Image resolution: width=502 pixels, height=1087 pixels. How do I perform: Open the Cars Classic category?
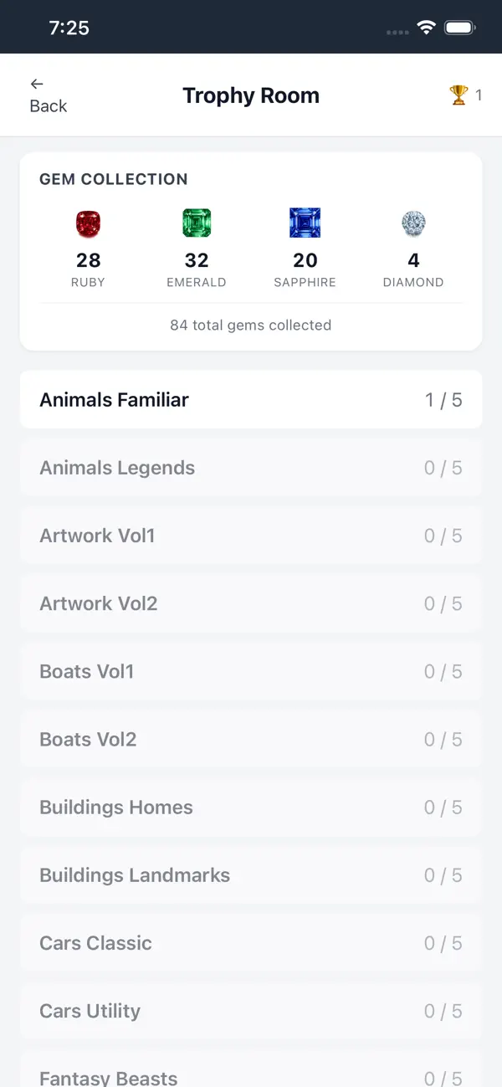coord(251,942)
